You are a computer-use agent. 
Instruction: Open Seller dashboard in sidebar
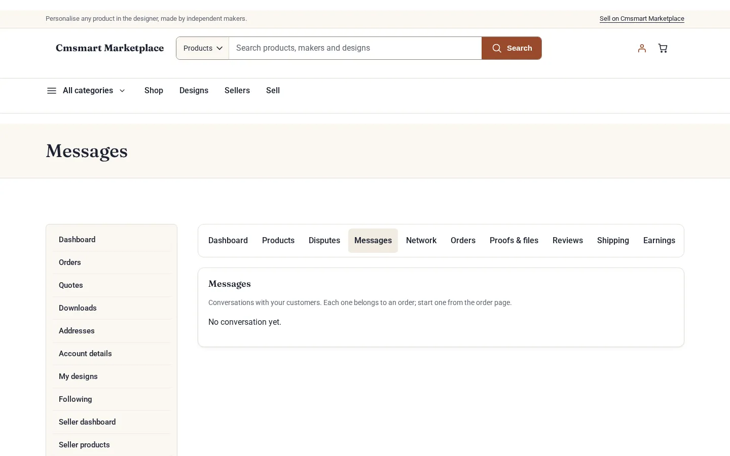pyautogui.click(x=112, y=422)
